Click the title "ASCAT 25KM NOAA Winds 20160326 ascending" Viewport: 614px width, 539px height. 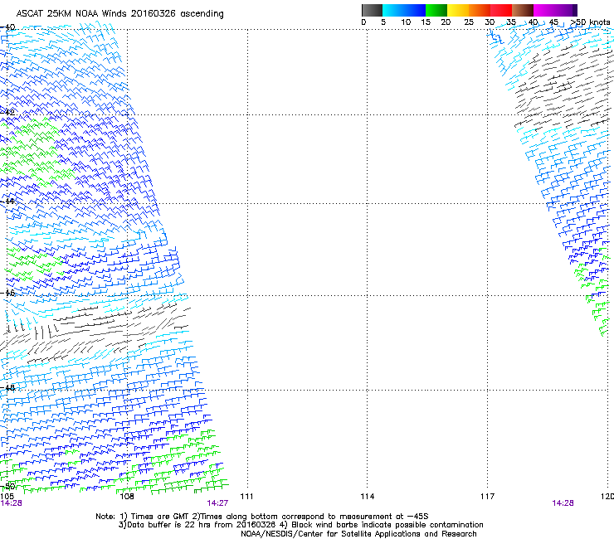tap(119, 14)
